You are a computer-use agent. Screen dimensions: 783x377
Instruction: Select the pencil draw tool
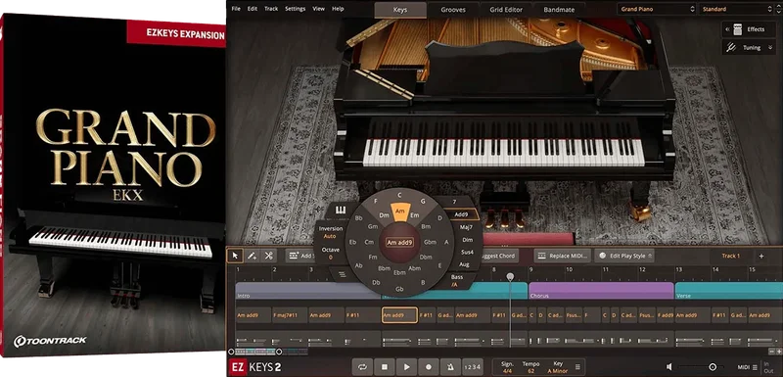(252, 256)
